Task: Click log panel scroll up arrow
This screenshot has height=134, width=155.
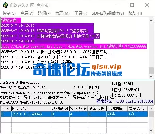Action: pos(151,20)
